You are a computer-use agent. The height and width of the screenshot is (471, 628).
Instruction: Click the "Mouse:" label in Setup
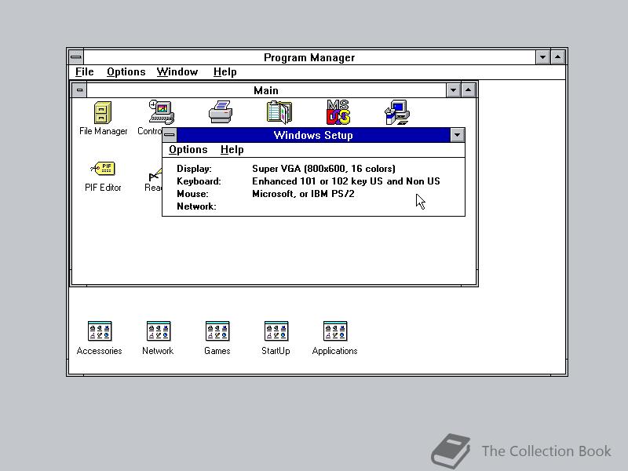click(192, 194)
